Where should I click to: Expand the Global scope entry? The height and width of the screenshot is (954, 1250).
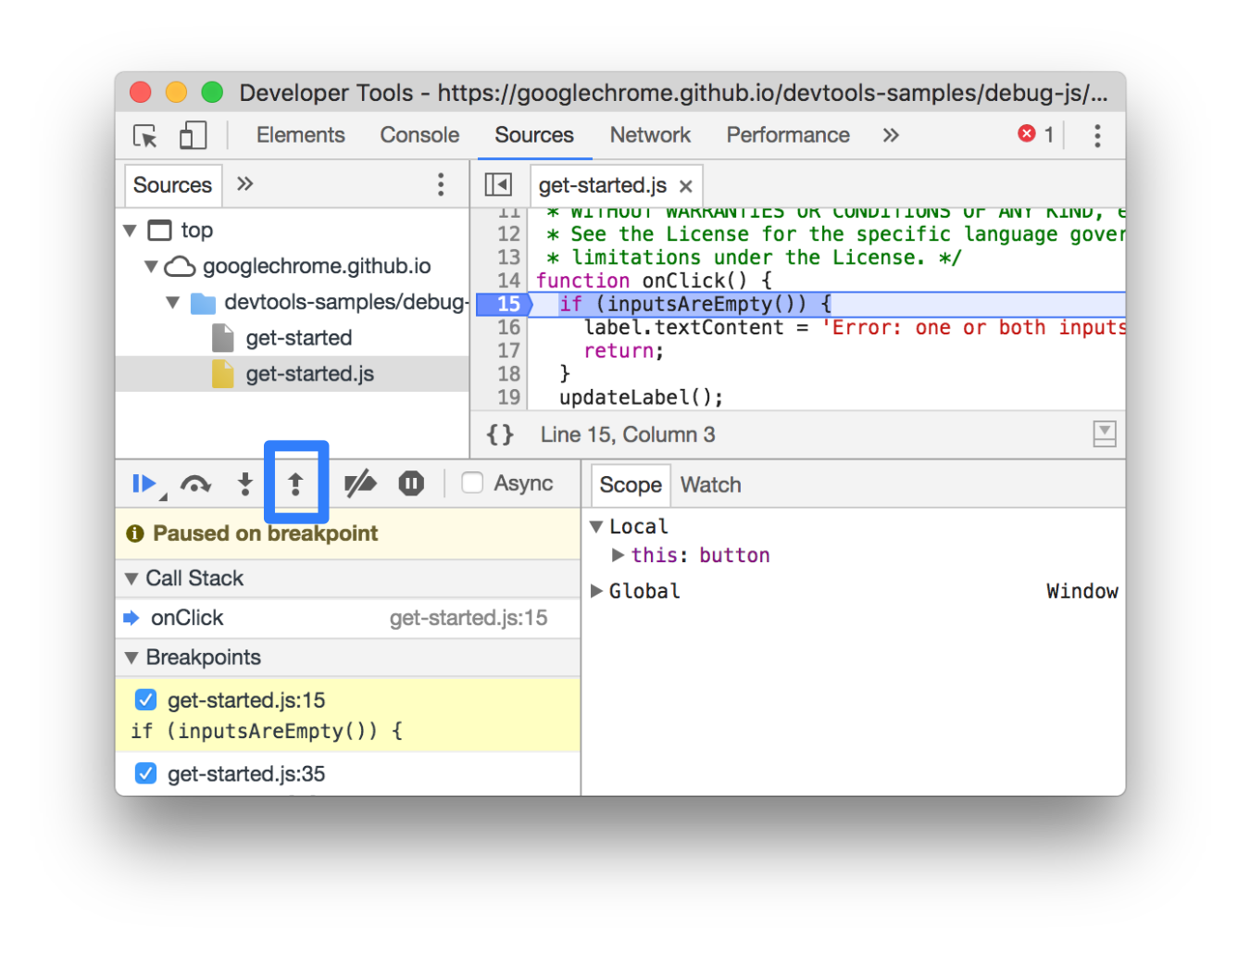point(597,591)
